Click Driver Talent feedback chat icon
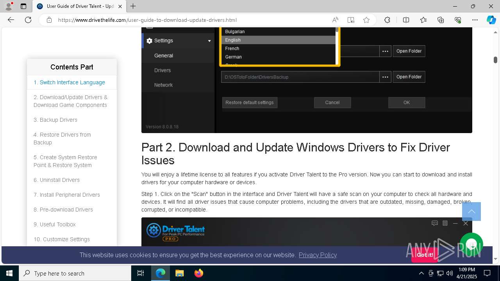 [435, 223]
